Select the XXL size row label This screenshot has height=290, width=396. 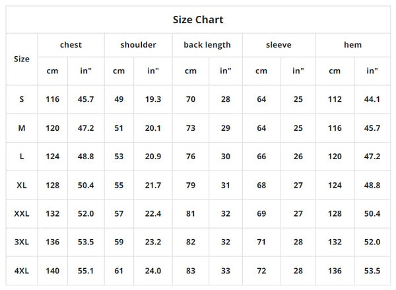pos(22,214)
